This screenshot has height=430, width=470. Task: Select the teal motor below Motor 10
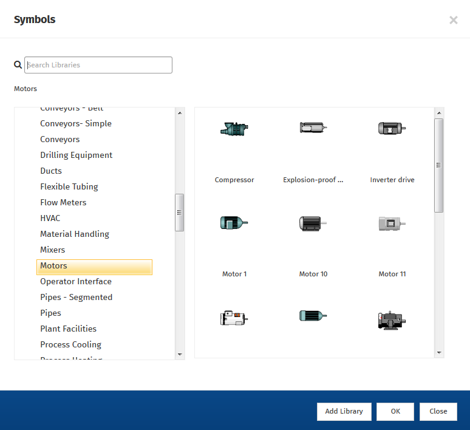[313, 316]
